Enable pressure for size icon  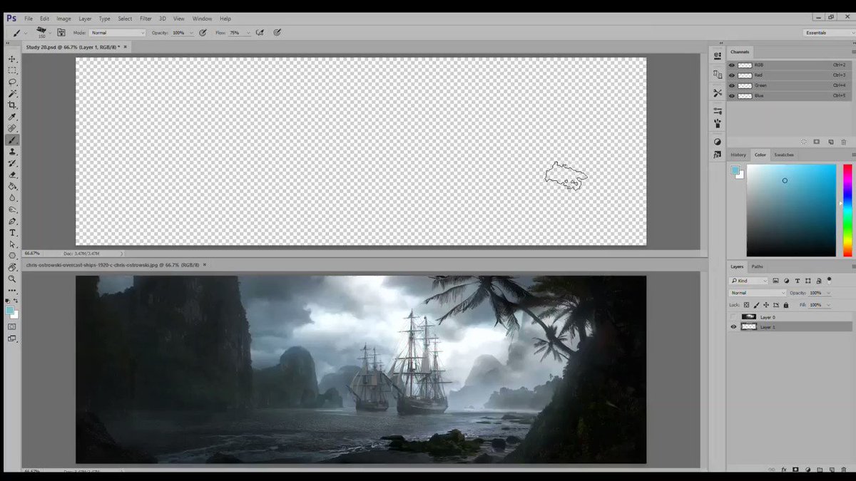[x=277, y=32]
